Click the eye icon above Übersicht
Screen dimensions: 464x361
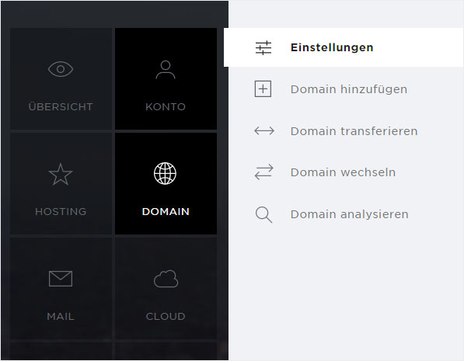[61, 69]
